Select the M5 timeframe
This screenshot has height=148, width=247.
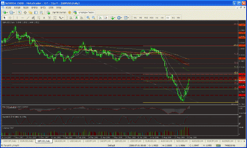coord(141,18)
